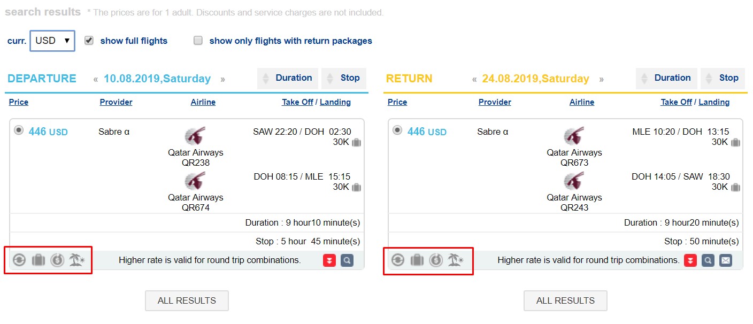The height and width of the screenshot is (324, 753).
Task: Go to next day after 10.08.2019 departure
Action: coord(222,79)
